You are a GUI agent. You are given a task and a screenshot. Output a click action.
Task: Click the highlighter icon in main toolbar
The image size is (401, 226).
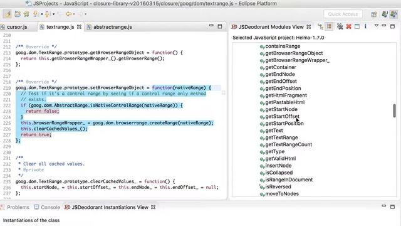click(8, 14)
